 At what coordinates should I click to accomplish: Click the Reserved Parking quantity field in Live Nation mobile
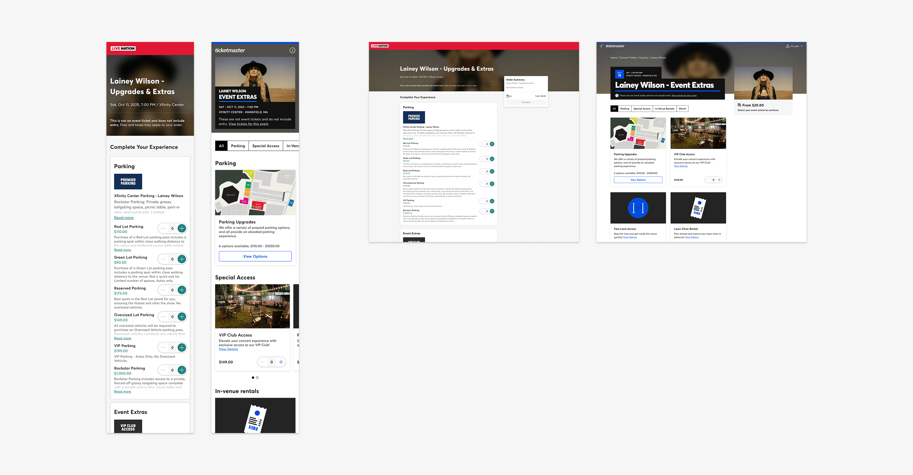(173, 290)
